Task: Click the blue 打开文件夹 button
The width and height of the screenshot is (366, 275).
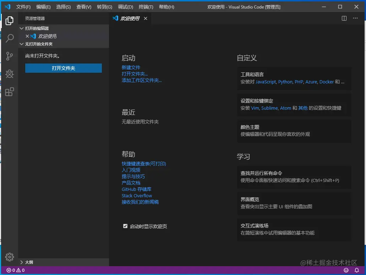Action: pyautogui.click(x=63, y=68)
